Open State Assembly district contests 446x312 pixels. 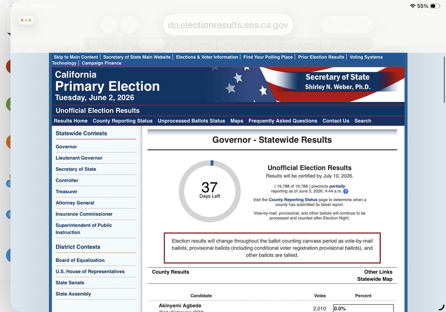73,294
